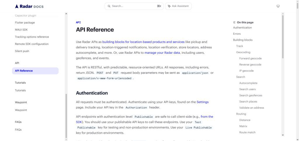The height and width of the screenshot is (141, 299).
Task: Select Silent push in sidebar
Action: click(x=22, y=51)
